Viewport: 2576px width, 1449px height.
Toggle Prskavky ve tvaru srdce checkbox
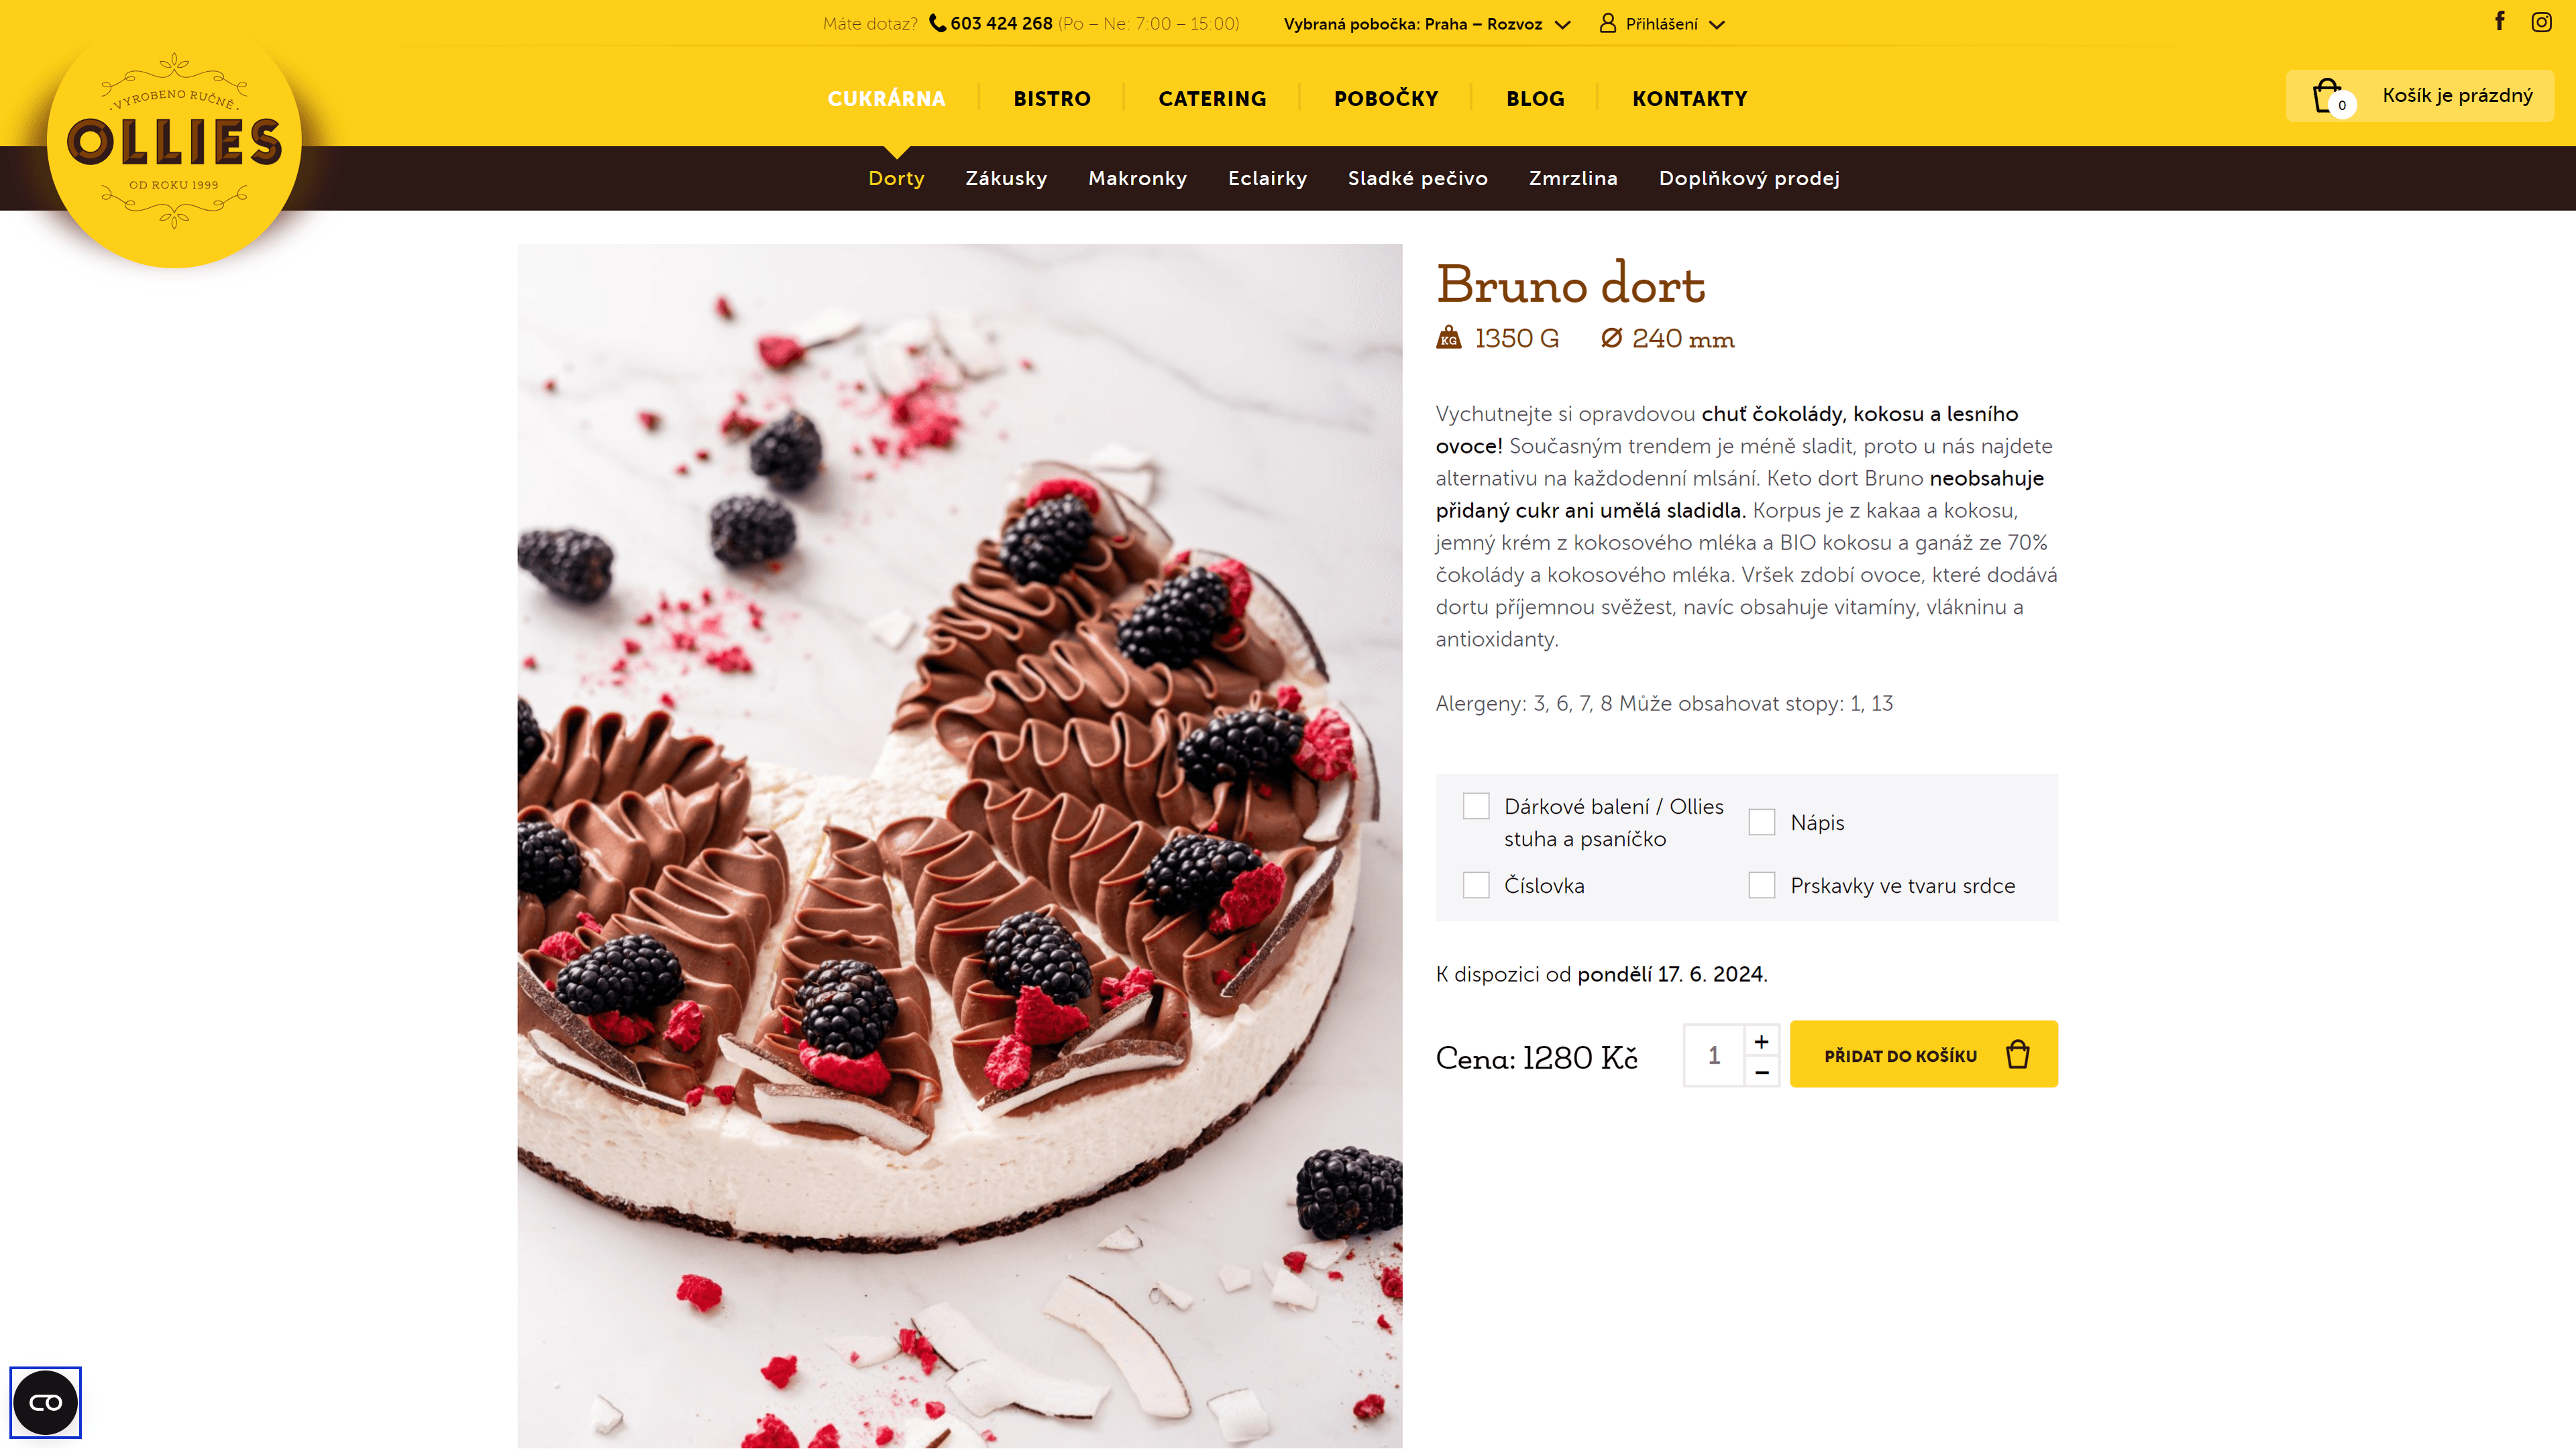coord(1762,885)
